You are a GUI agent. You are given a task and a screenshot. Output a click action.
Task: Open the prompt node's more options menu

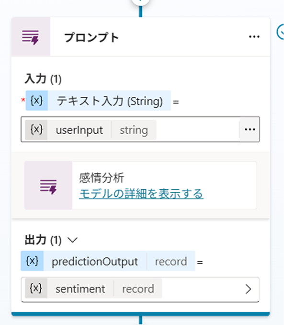tap(254, 37)
